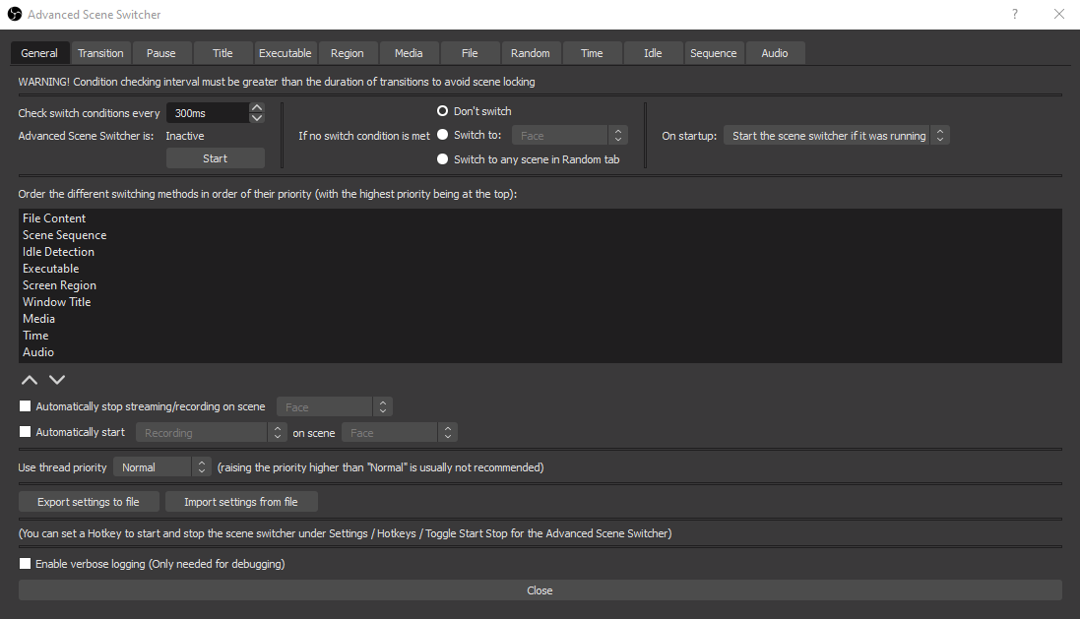Select Media in the priority list
Image resolution: width=1080 pixels, height=619 pixels.
click(x=540, y=319)
